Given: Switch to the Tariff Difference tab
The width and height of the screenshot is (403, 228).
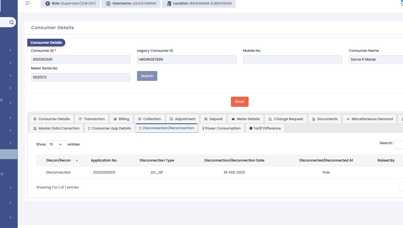Looking at the screenshot, I should [x=265, y=128].
